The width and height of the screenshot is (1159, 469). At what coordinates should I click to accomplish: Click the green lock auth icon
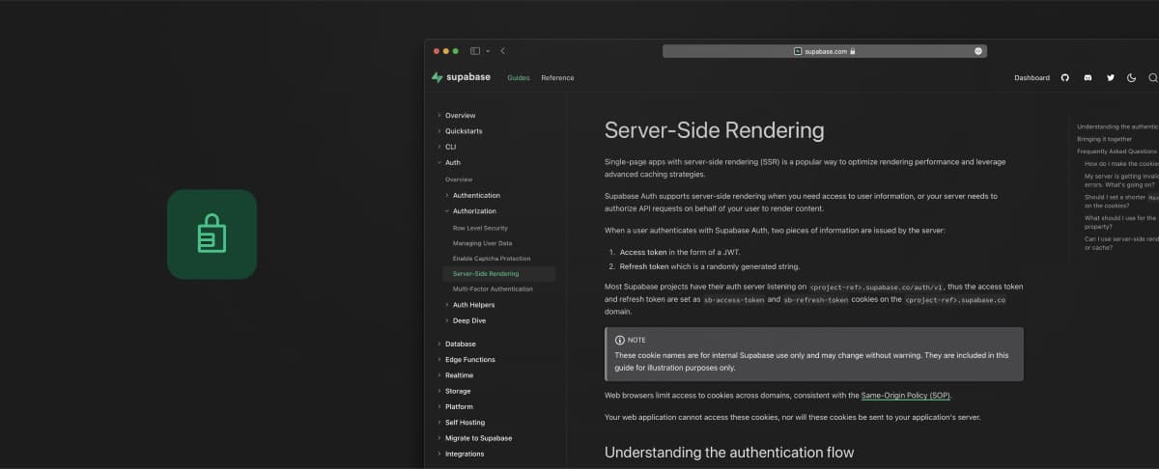point(212,234)
